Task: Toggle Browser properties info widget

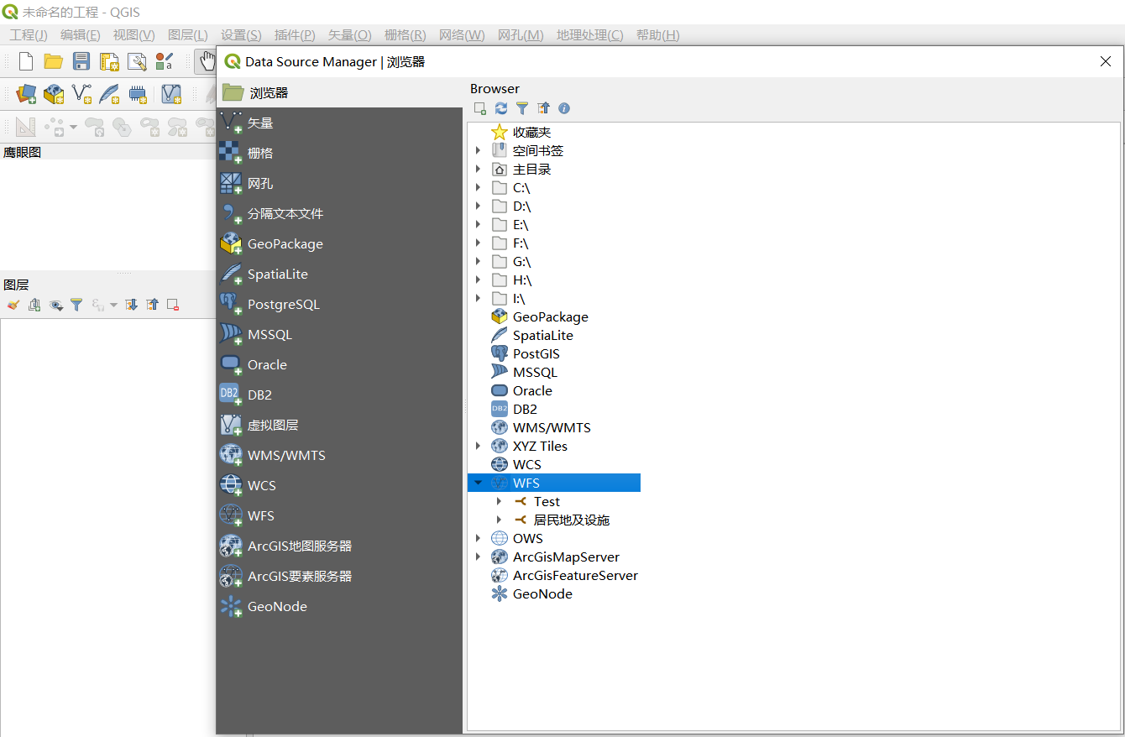Action: click(x=564, y=108)
